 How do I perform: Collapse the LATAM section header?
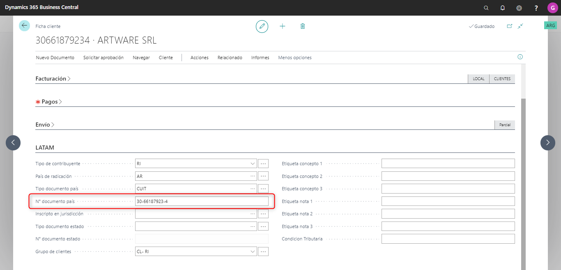click(x=45, y=148)
